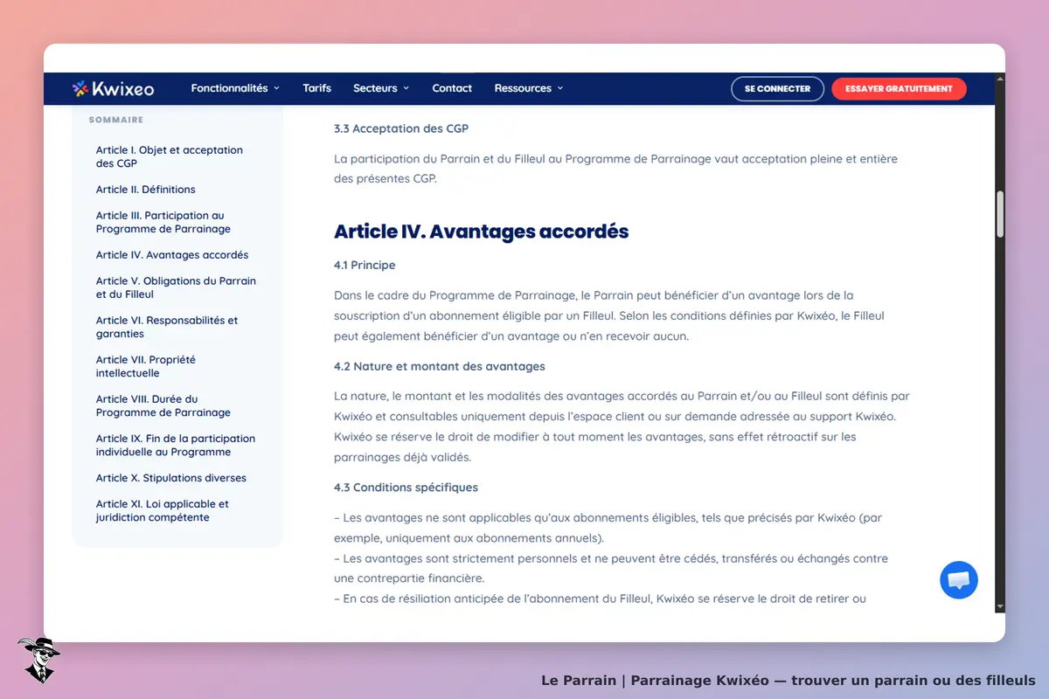Open the live chat bubble icon
The image size is (1049, 699).
coord(959,580)
